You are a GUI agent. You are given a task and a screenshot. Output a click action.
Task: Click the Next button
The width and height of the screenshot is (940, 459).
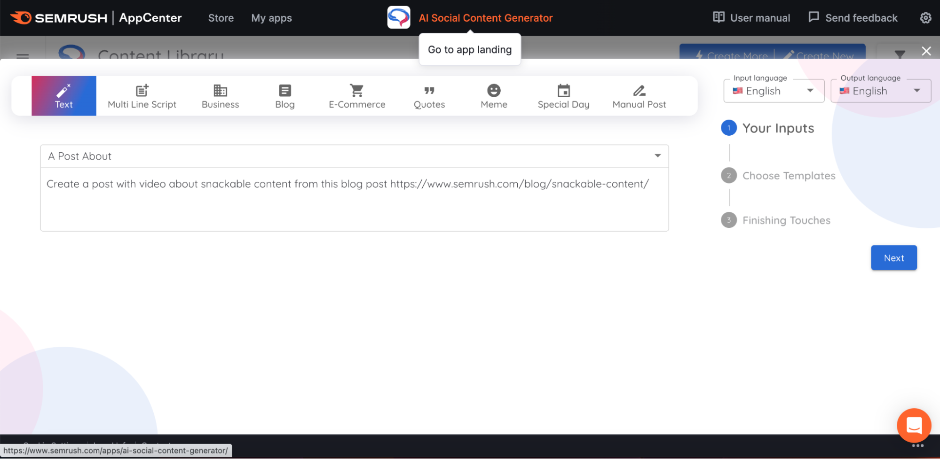893,257
